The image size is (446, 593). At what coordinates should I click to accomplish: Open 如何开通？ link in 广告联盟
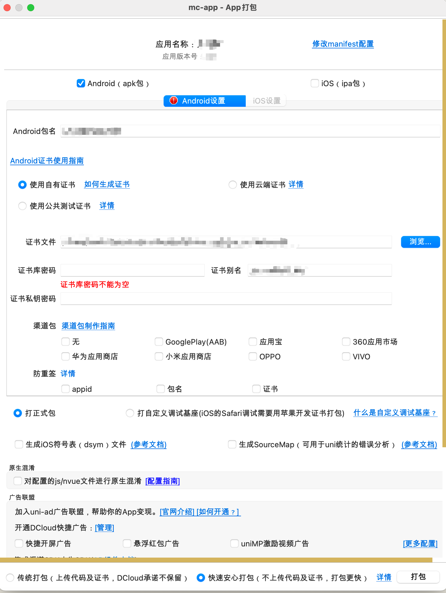[219, 512]
